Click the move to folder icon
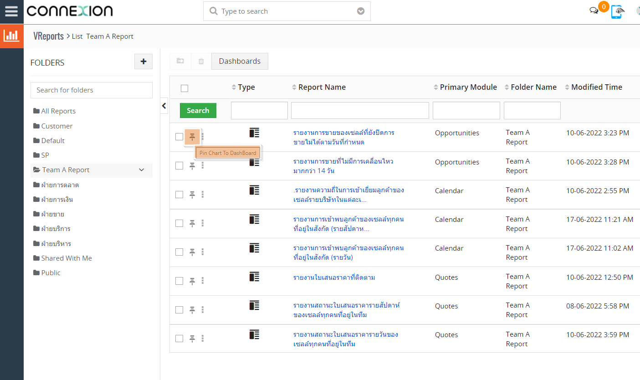Viewport: 640px width, 380px height. pyautogui.click(x=180, y=61)
